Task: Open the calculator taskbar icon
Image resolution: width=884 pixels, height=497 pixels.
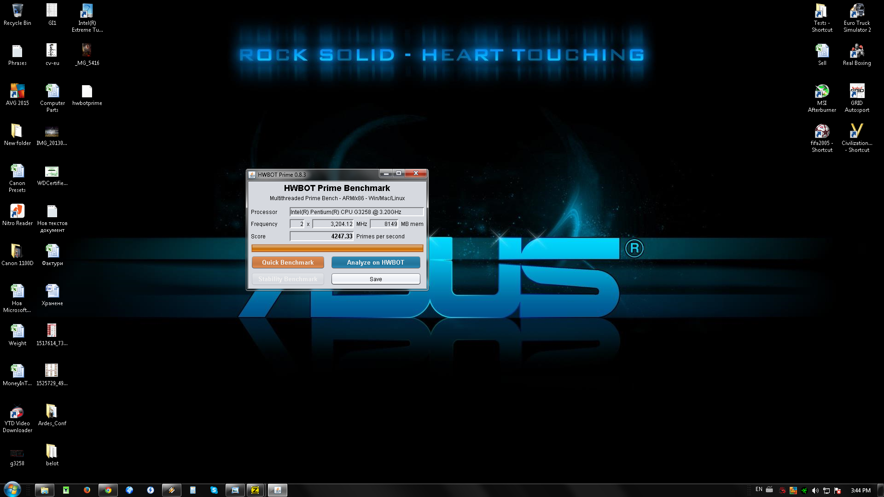Action: click(193, 490)
